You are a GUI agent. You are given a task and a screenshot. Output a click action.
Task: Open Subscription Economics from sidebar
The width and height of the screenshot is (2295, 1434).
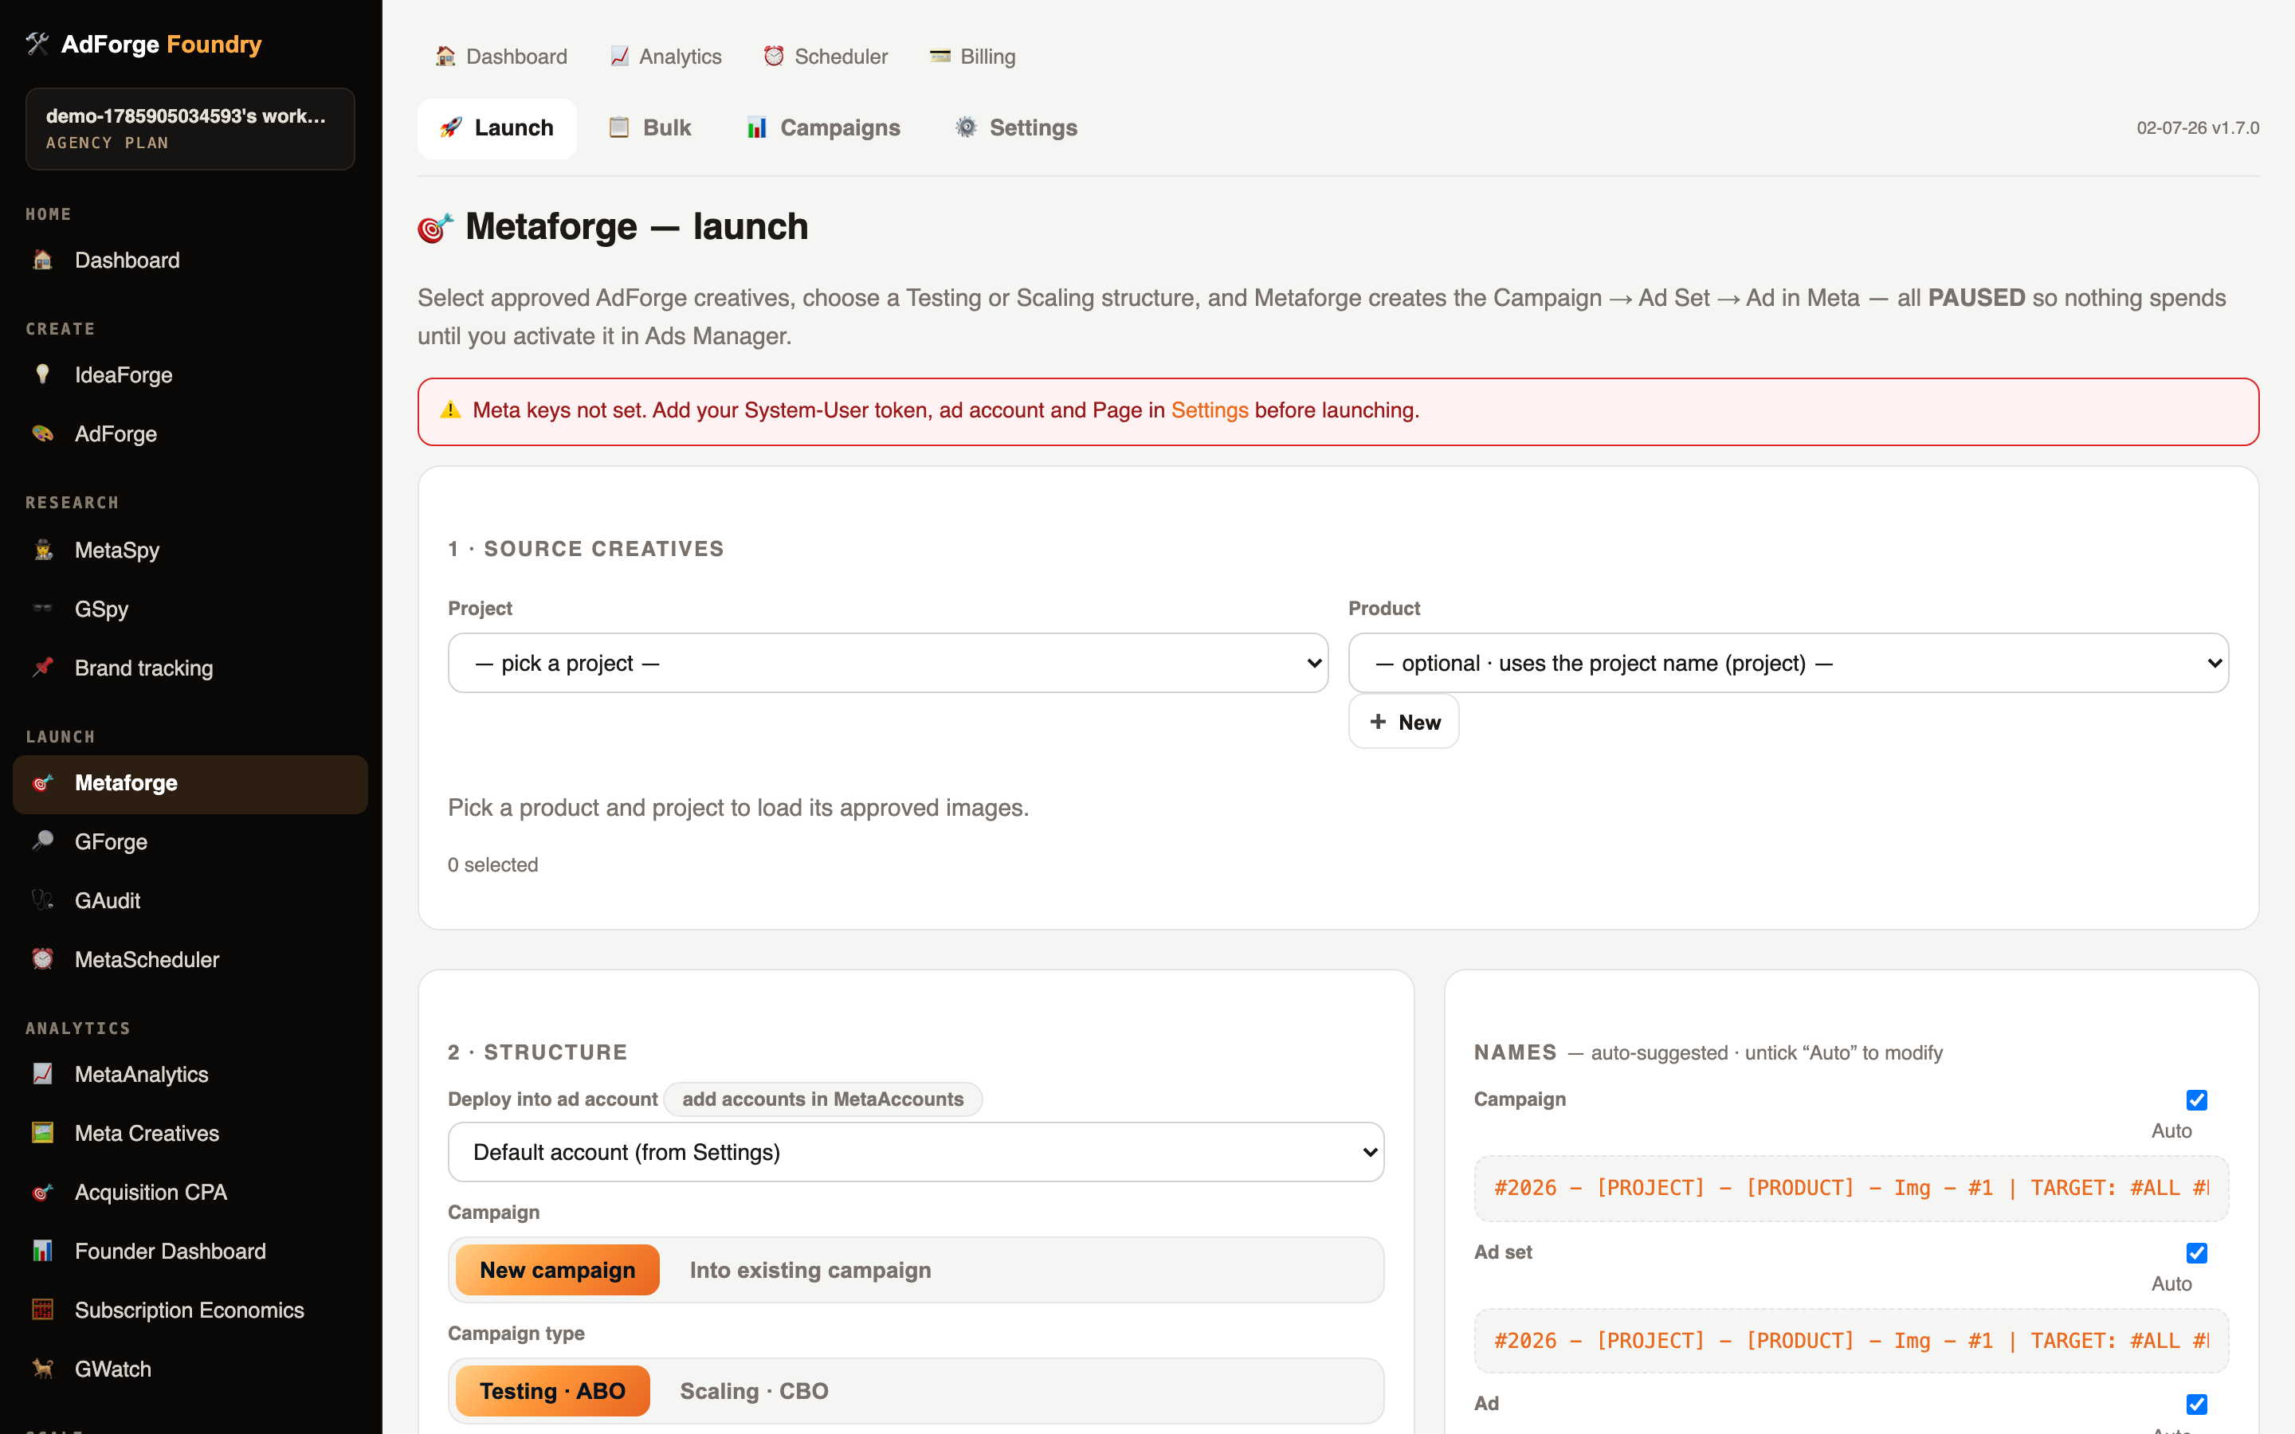(190, 1310)
